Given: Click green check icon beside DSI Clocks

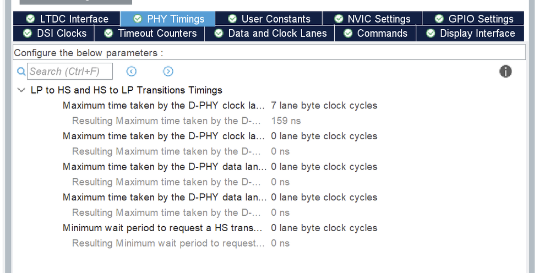Looking at the screenshot, I should pyautogui.click(x=28, y=34).
